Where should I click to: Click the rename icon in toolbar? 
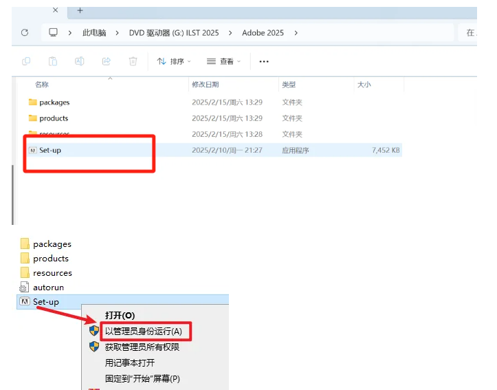[79, 61]
